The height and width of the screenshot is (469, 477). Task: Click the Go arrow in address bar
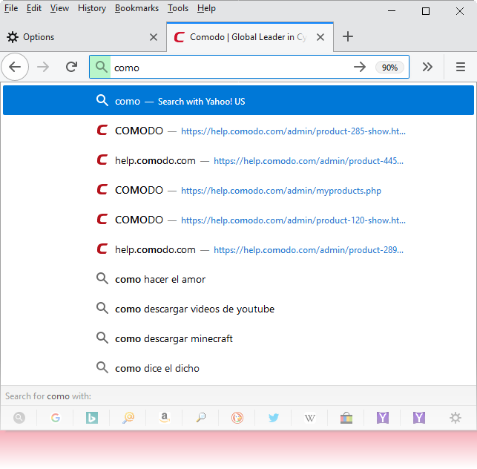tap(360, 67)
